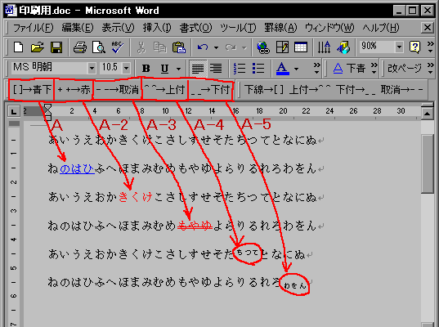The width and height of the screenshot is (439, 327).
Task: Insert hyperlink with globe icon
Action: click(x=263, y=47)
